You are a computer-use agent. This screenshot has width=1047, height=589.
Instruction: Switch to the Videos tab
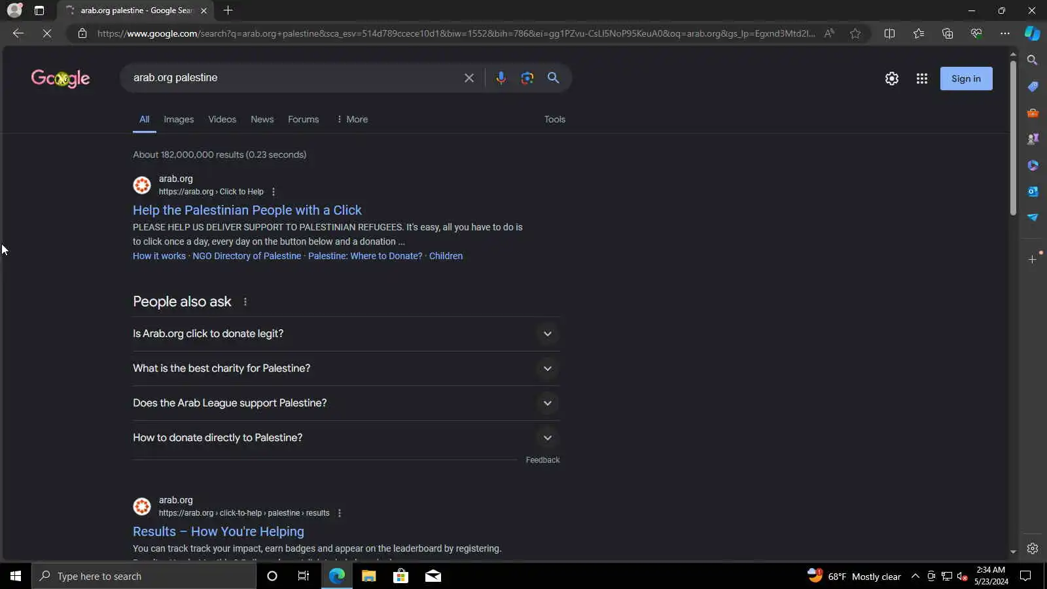pyautogui.click(x=222, y=119)
